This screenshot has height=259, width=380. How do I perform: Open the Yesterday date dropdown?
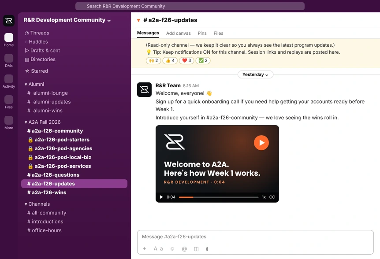(255, 74)
